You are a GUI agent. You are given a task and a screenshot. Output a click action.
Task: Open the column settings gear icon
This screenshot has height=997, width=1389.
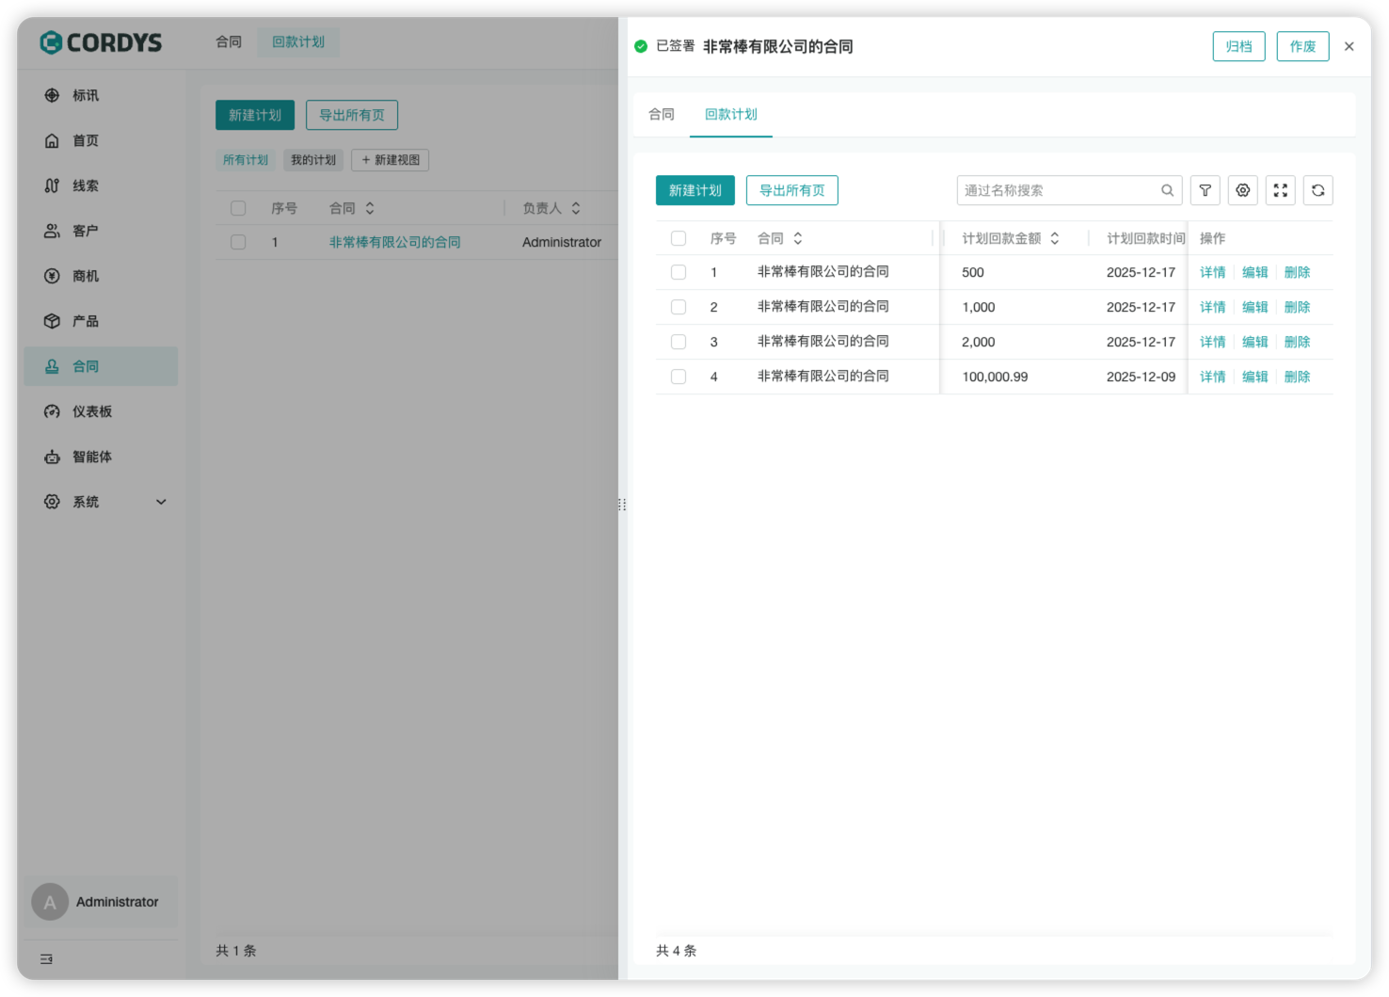coord(1242,190)
